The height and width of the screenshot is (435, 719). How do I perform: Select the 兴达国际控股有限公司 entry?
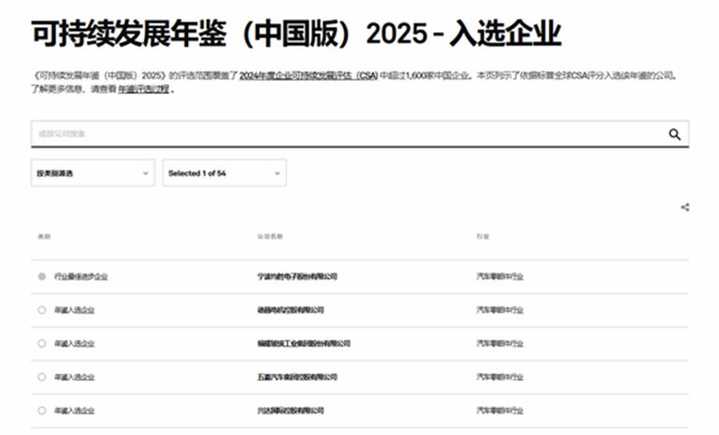[x=290, y=411]
